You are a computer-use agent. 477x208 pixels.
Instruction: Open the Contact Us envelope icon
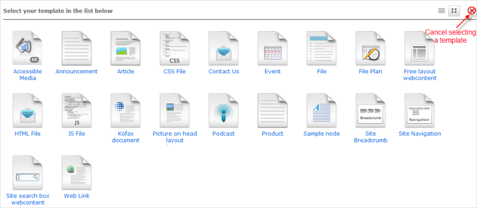223,48
